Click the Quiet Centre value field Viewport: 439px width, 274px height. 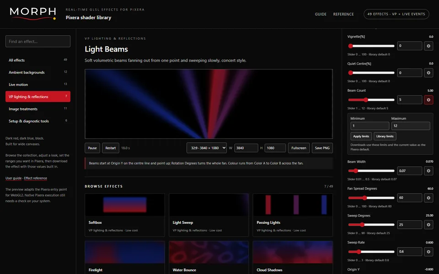pyautogui.click(x=409, y=73)
